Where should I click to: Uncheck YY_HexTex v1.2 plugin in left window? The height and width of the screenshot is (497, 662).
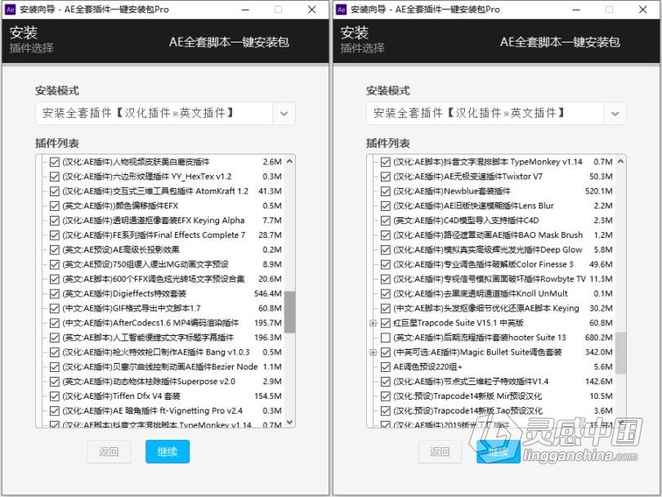55,177
